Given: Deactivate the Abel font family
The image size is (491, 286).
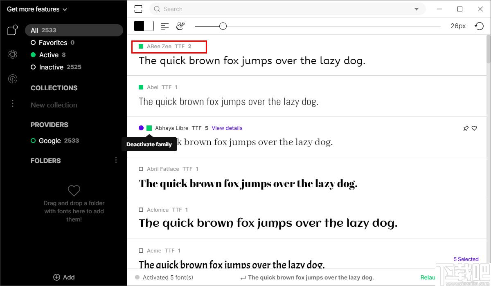Looking at the screenshot, I should (x=141, y=87).
